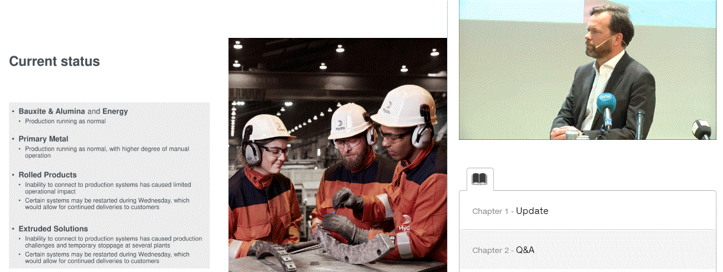723x272 pixels.
Task: Open the chapters book icon tab
Action: (x=479, y=178)
